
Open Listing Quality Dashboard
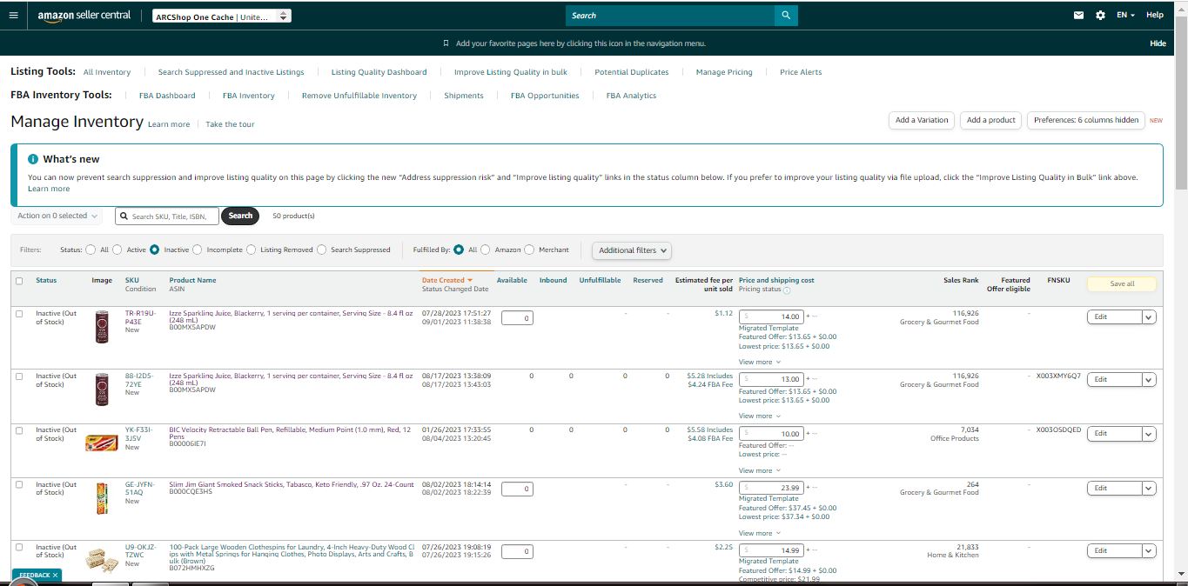pos(379,72)
